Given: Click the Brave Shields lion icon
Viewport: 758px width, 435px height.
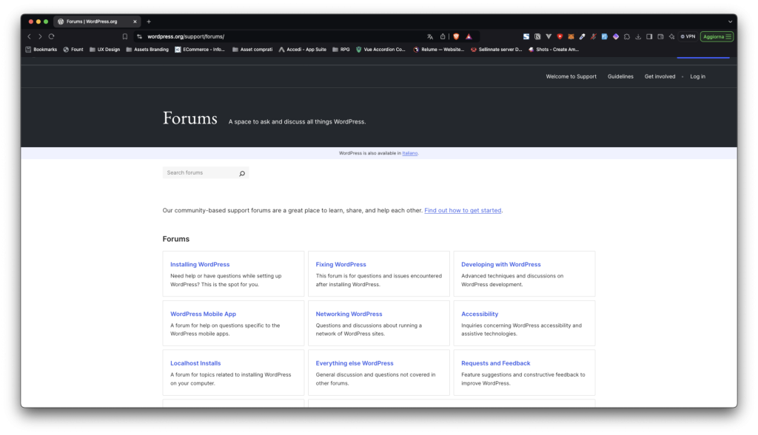Looking at the screenshot, I should [456, 36].
